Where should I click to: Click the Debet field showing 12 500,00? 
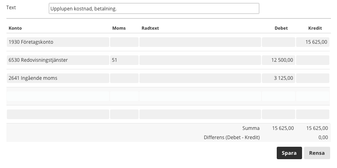click(278, 60)
